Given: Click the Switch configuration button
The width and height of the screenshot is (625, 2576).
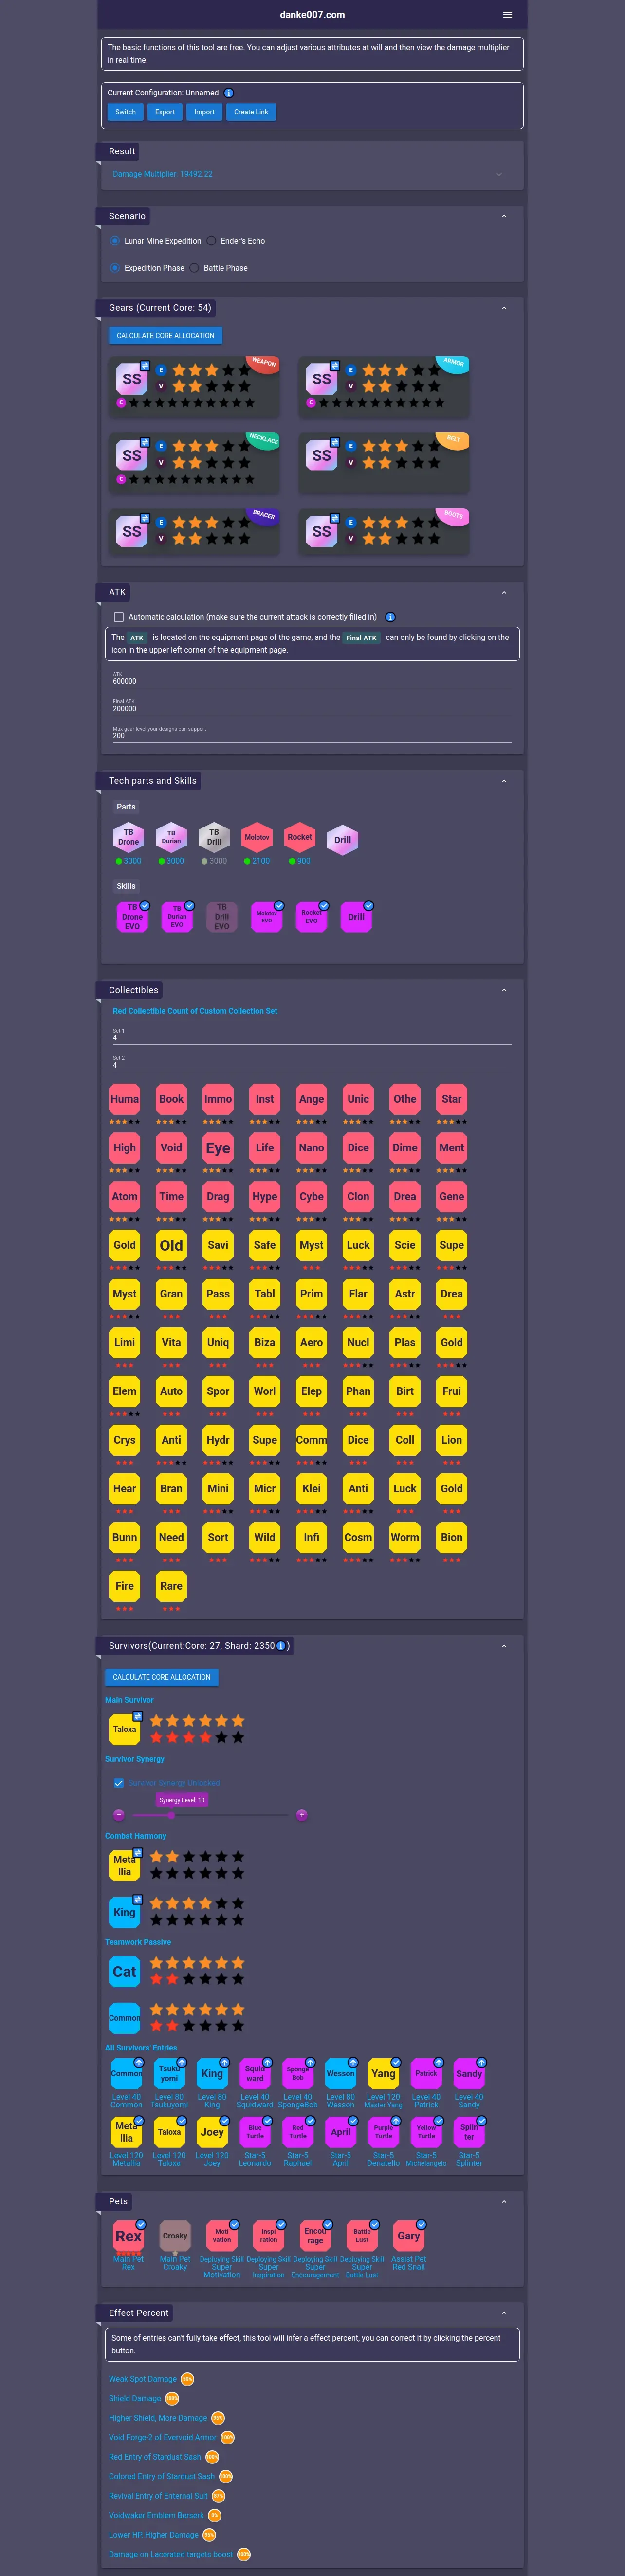Looking at the screenshot, I should (x=125, y=112).
